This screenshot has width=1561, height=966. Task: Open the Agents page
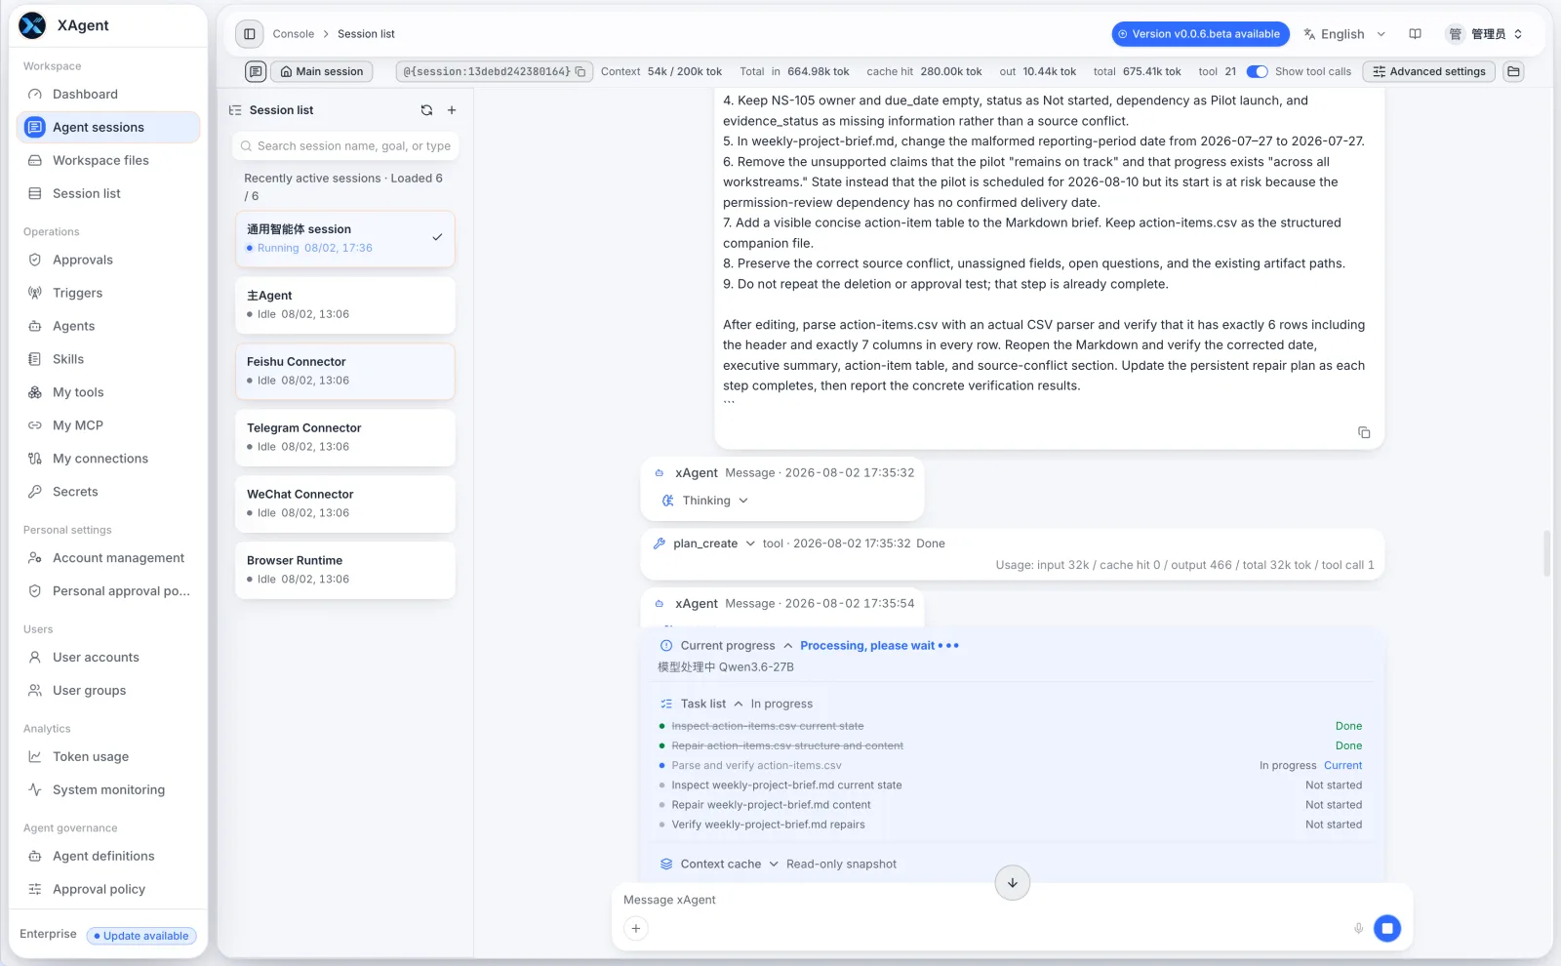(x=108, y=326)
